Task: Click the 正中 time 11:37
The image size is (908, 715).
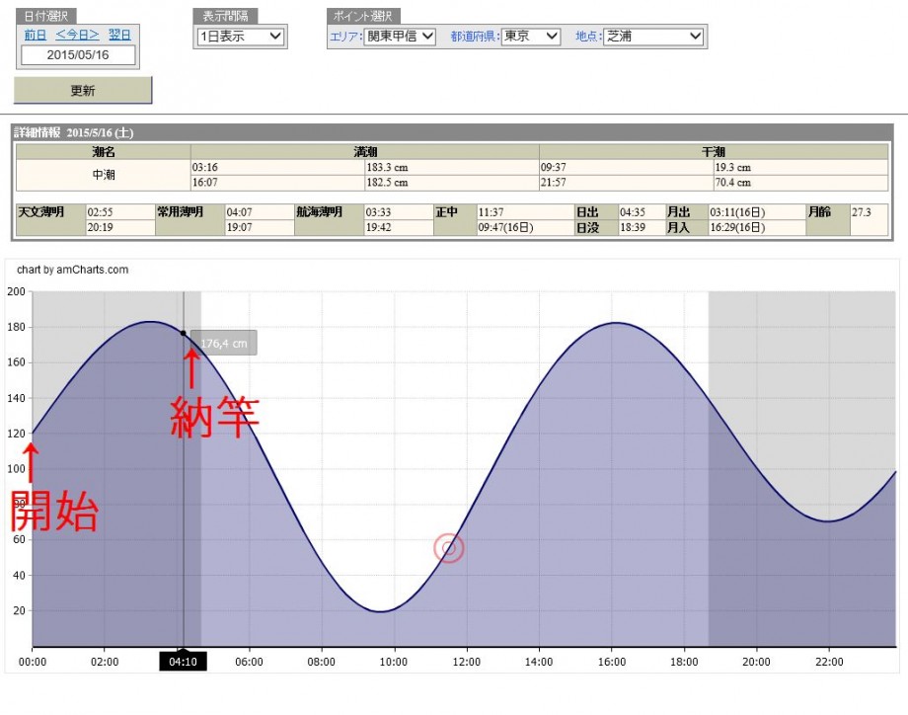Action: click(x=491, y=212)
